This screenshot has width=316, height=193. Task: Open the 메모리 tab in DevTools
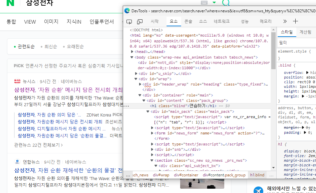click(266, 21)
